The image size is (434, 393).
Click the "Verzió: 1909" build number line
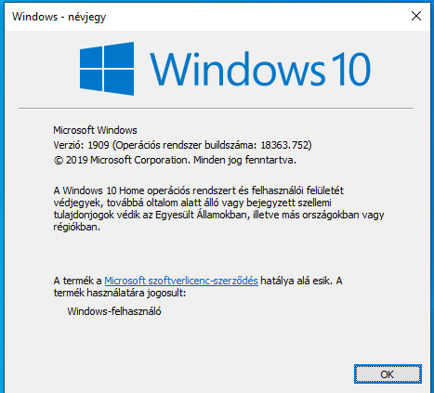click(182, 145)
